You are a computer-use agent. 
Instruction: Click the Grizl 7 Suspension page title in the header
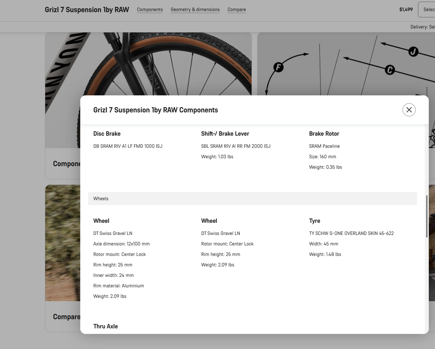pyautogui.click(x=87, y=10)
